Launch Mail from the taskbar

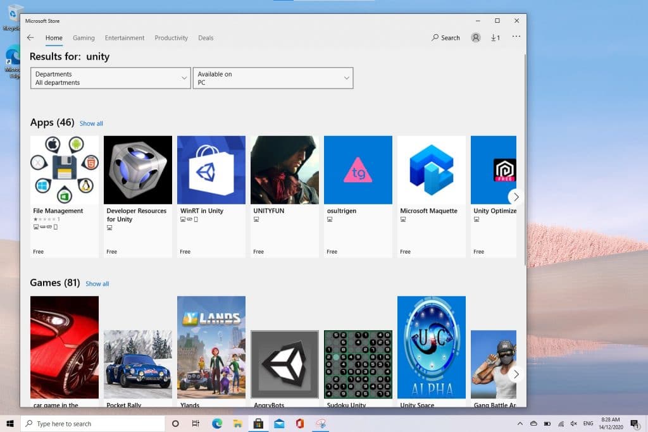(x=279, y=423)
